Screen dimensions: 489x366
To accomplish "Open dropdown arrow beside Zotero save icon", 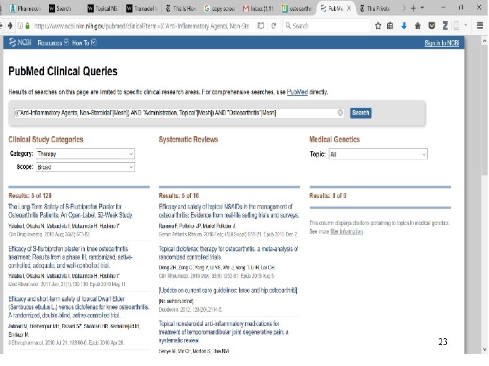I will (466, 25).
